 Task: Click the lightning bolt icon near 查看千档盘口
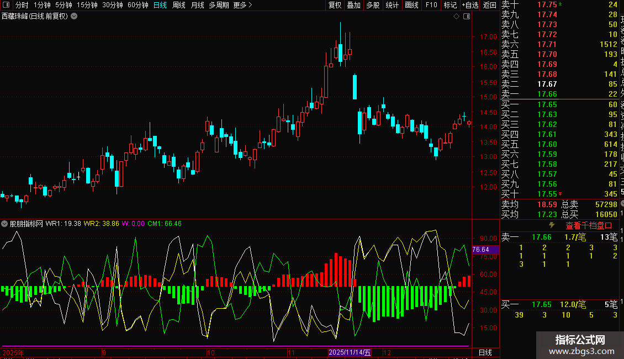click(x=551, y=225)
